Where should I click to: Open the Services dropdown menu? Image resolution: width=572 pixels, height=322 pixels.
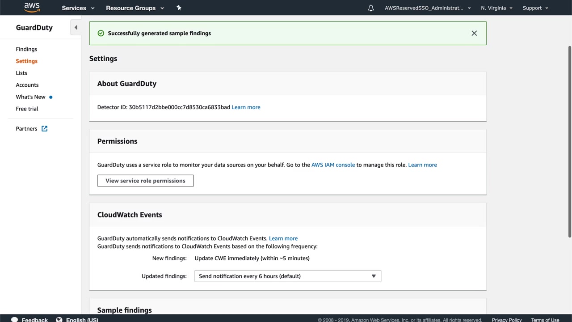click(x=78, y=8)
